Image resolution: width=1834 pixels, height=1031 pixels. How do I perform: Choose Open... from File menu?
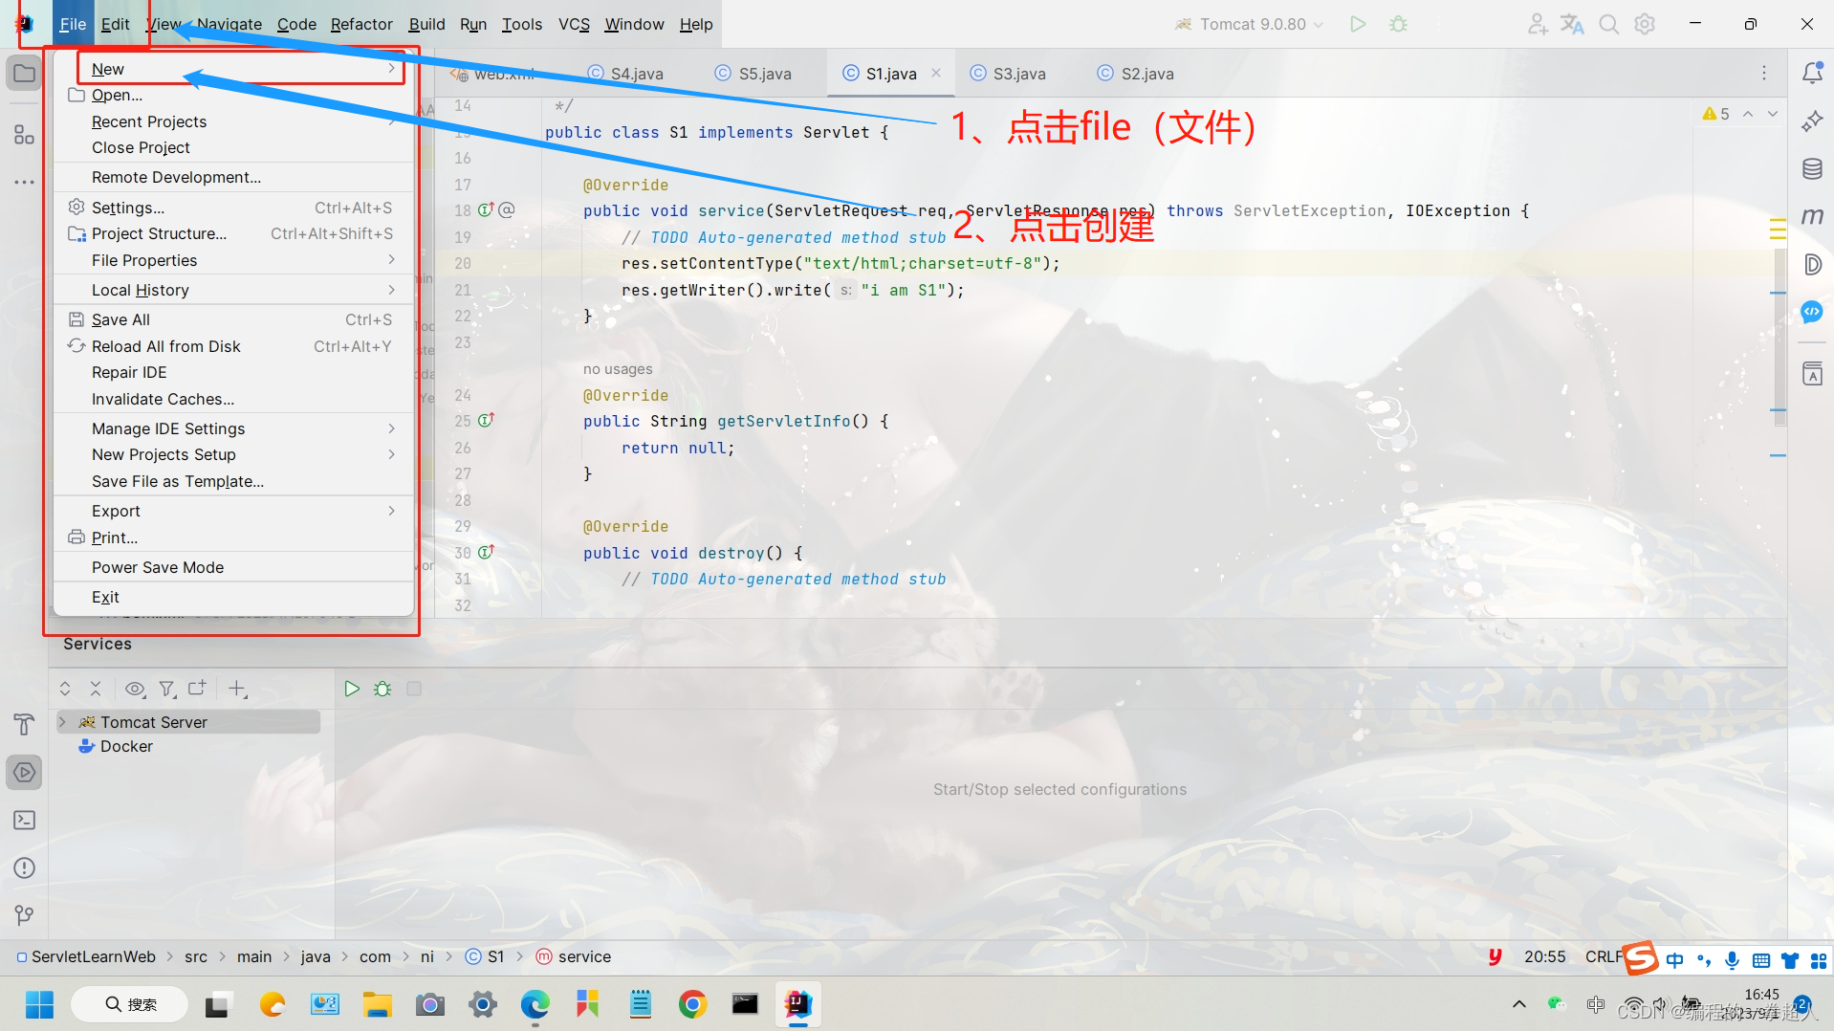pos(233,95)
